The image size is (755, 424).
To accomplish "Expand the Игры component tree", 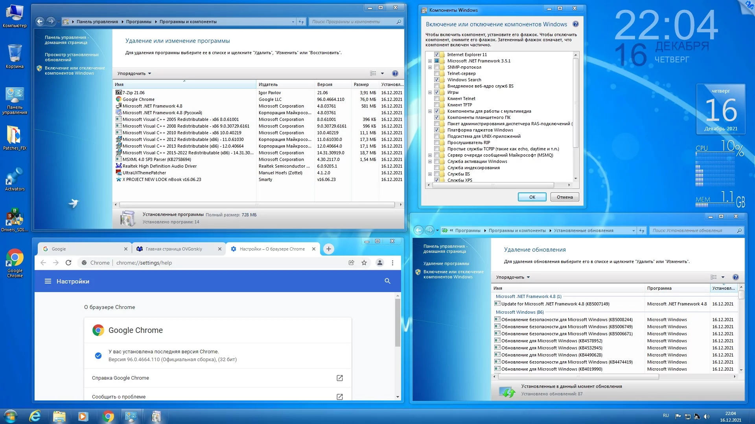I will click(x=430, y=92).
